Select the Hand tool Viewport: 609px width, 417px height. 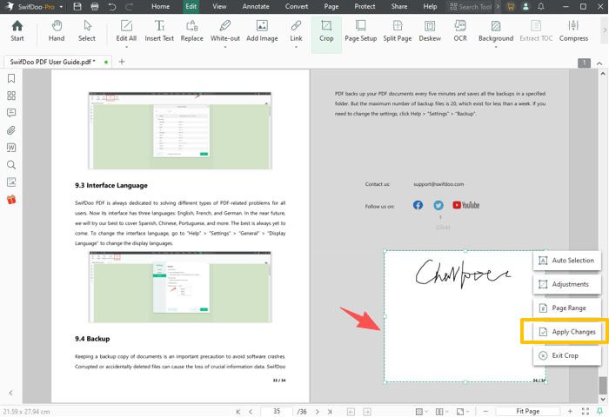point(57,31)
